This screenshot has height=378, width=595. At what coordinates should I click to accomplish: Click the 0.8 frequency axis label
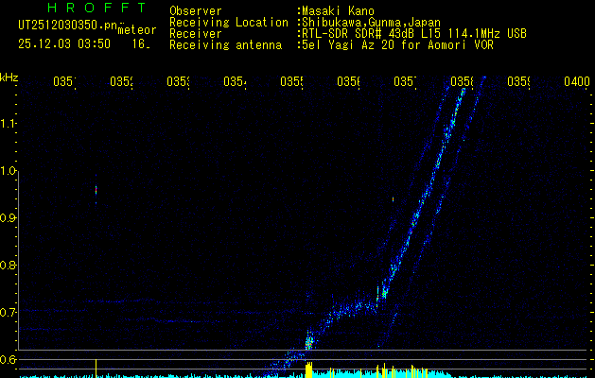[x=9, y=266]
